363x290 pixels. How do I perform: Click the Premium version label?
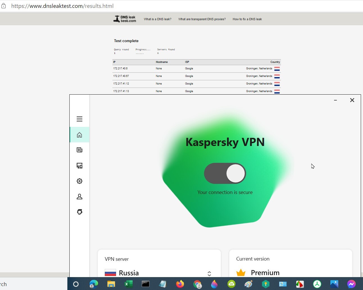(265, 273)
